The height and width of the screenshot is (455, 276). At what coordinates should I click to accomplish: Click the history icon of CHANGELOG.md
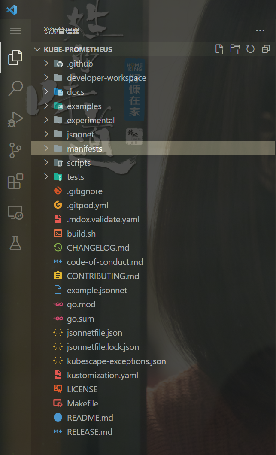[x=58, y=248]
